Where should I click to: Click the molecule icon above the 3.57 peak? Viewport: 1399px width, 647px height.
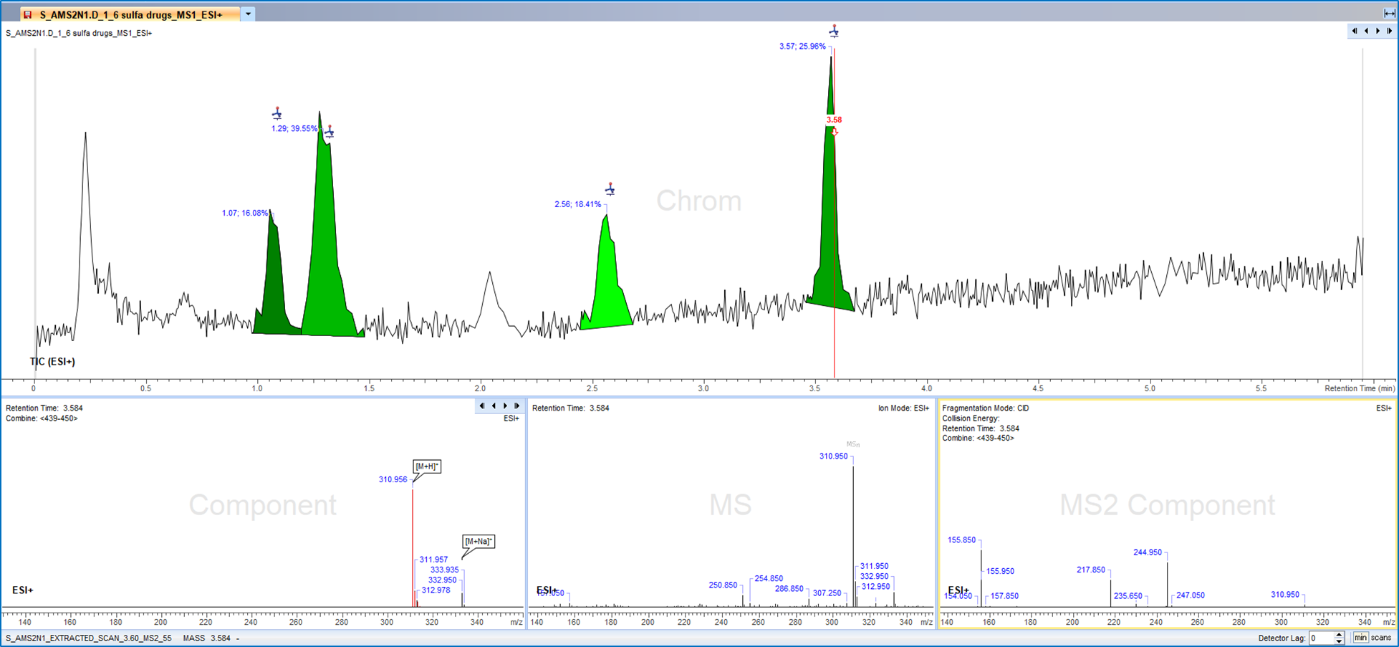pos(834,31)
